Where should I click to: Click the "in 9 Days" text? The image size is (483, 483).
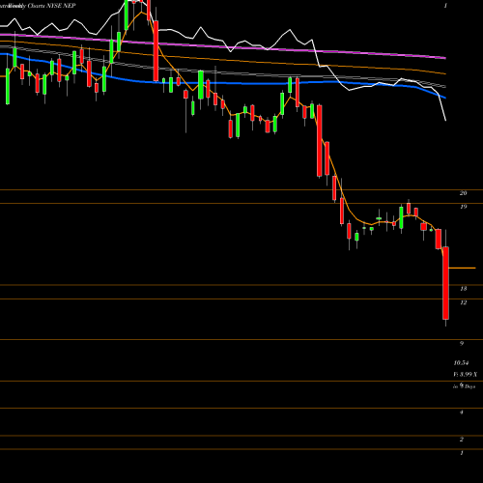[465, 386]
